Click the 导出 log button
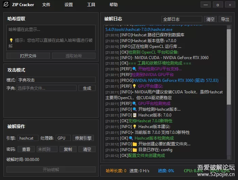The height and width of the screenshot is (180, 238). 225,19
